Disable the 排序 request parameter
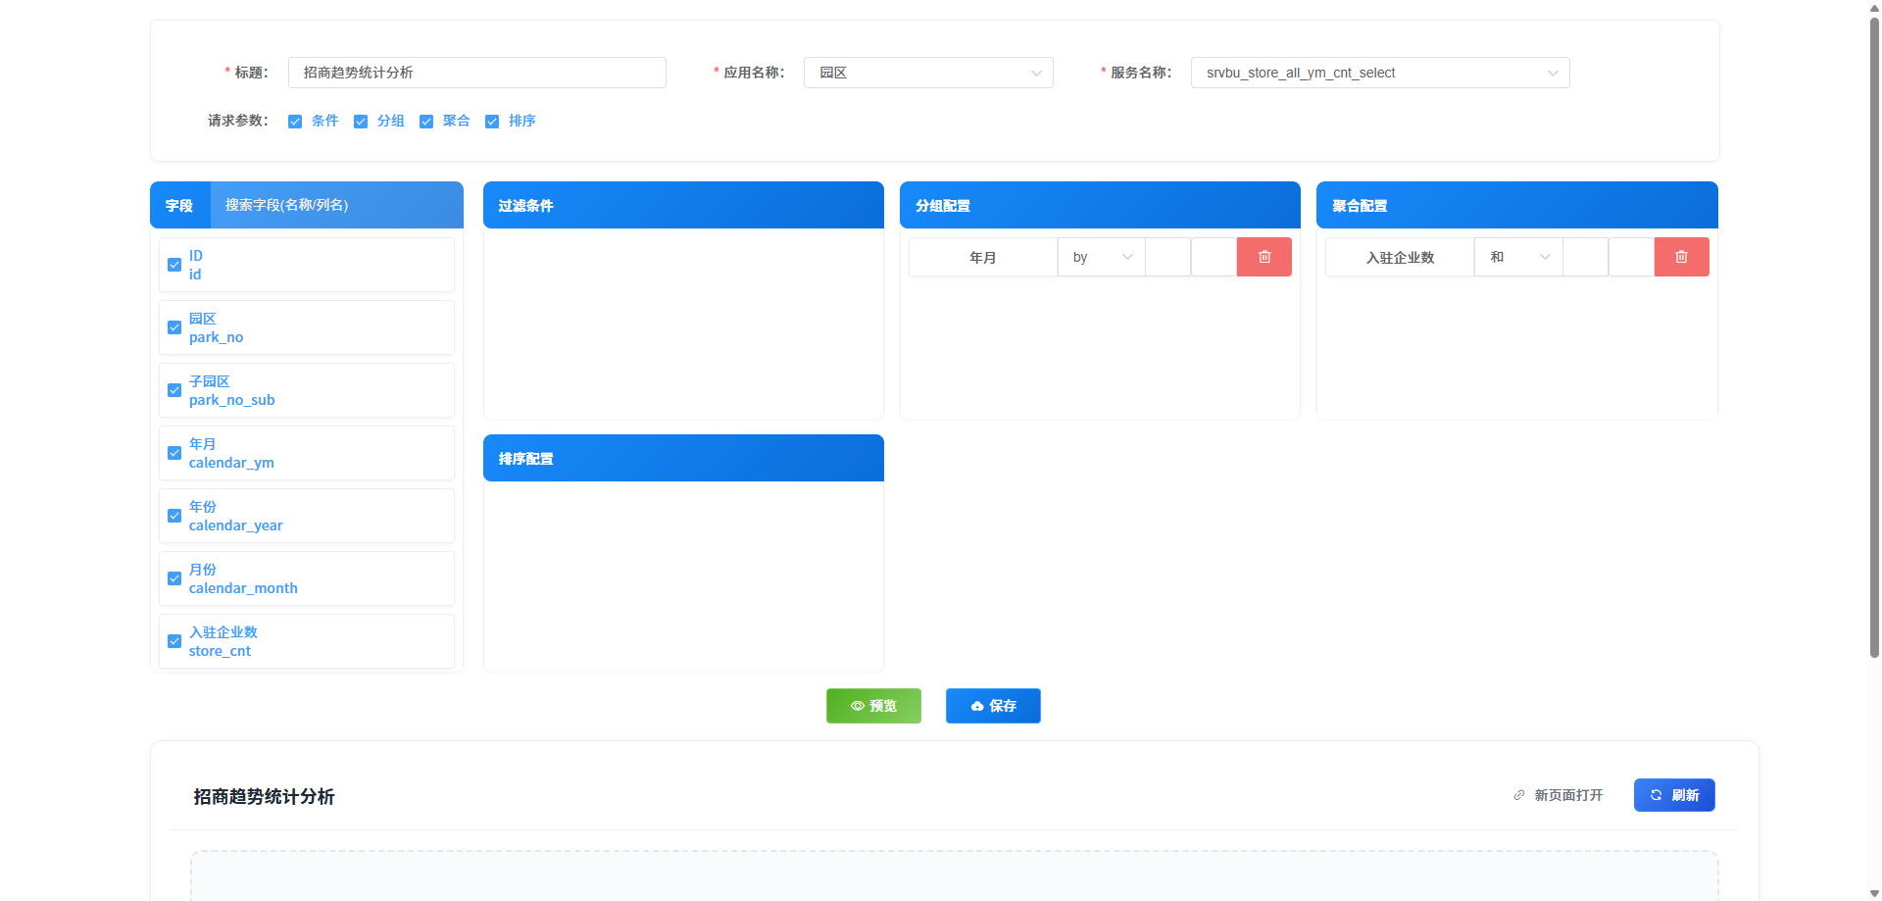The image size is (1882, 901). (x=492, y=122)
